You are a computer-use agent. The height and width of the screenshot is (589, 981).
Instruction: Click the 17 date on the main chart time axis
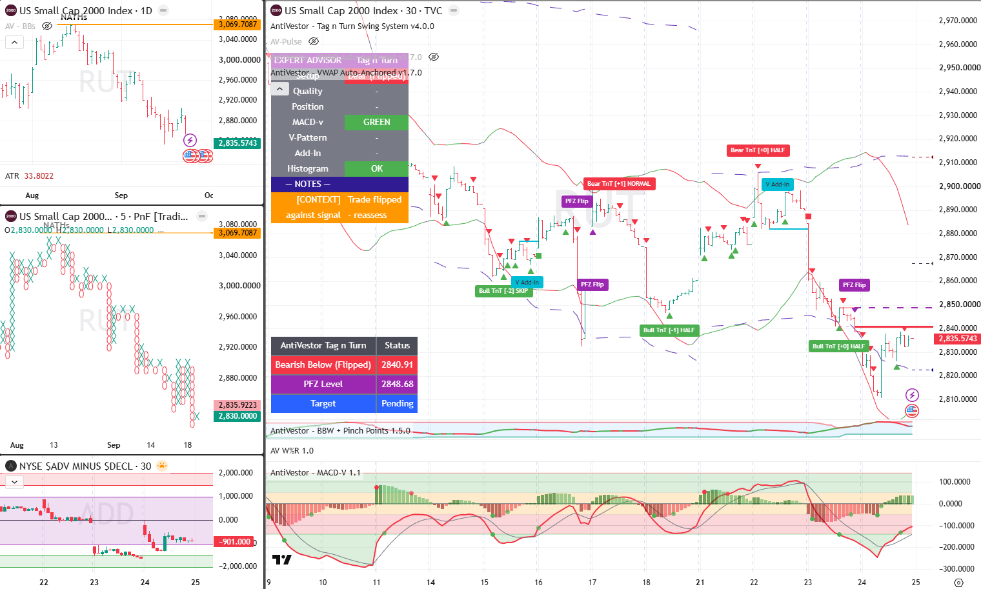click(592, 582)
